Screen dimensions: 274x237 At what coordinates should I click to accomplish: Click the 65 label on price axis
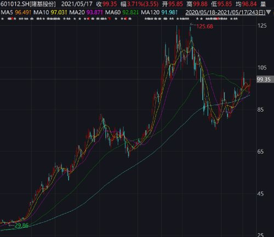click(x=260, y=152)
